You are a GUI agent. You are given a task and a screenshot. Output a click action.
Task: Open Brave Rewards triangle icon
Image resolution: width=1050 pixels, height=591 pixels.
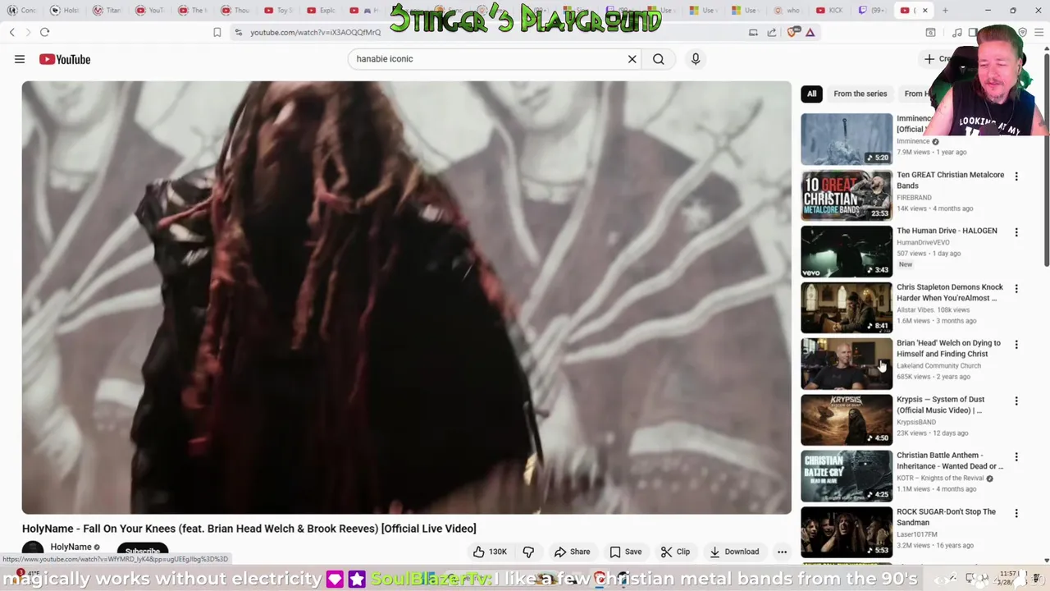(x=810, y=32)
